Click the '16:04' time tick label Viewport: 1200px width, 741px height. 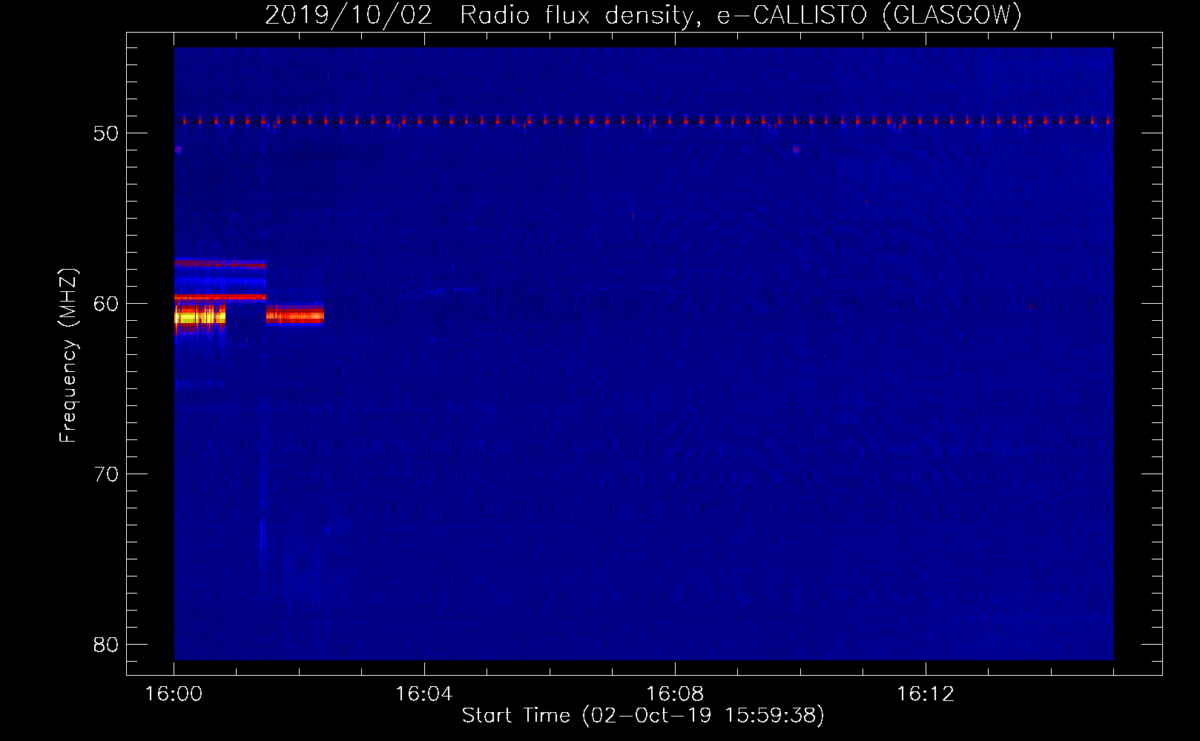424,694
